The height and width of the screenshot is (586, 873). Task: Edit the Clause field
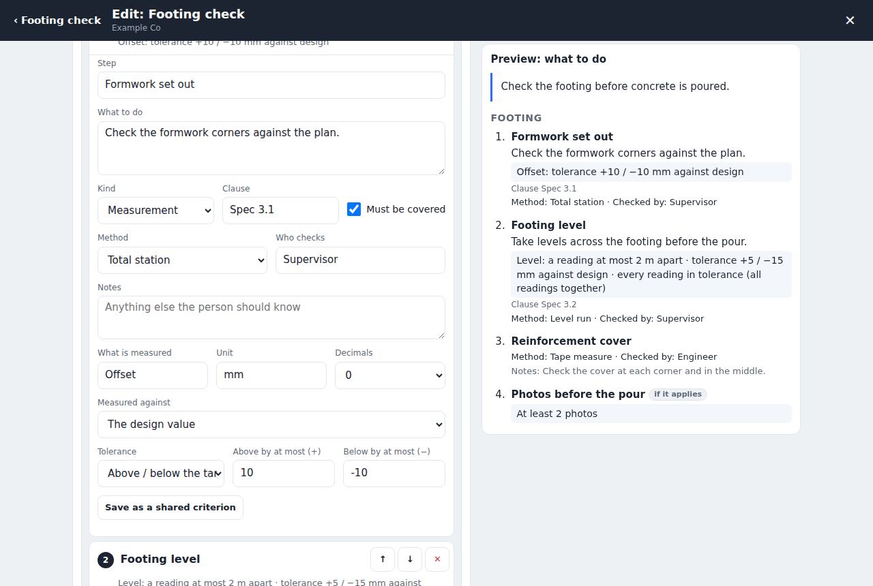coord(280,211)
